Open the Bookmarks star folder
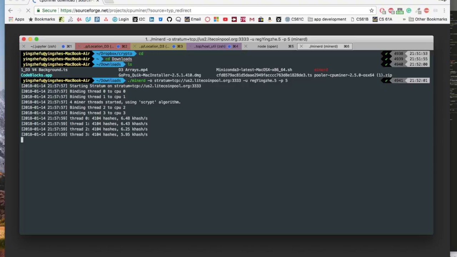Screen dimensions: 457x257 [x=41, y=19]
